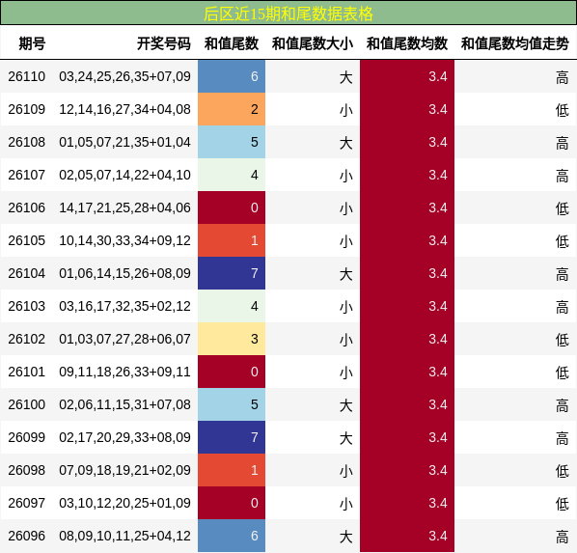Screen dimensions: 577x553
Task: Click the 开奖号码 column header
Action: click(164, 43)
